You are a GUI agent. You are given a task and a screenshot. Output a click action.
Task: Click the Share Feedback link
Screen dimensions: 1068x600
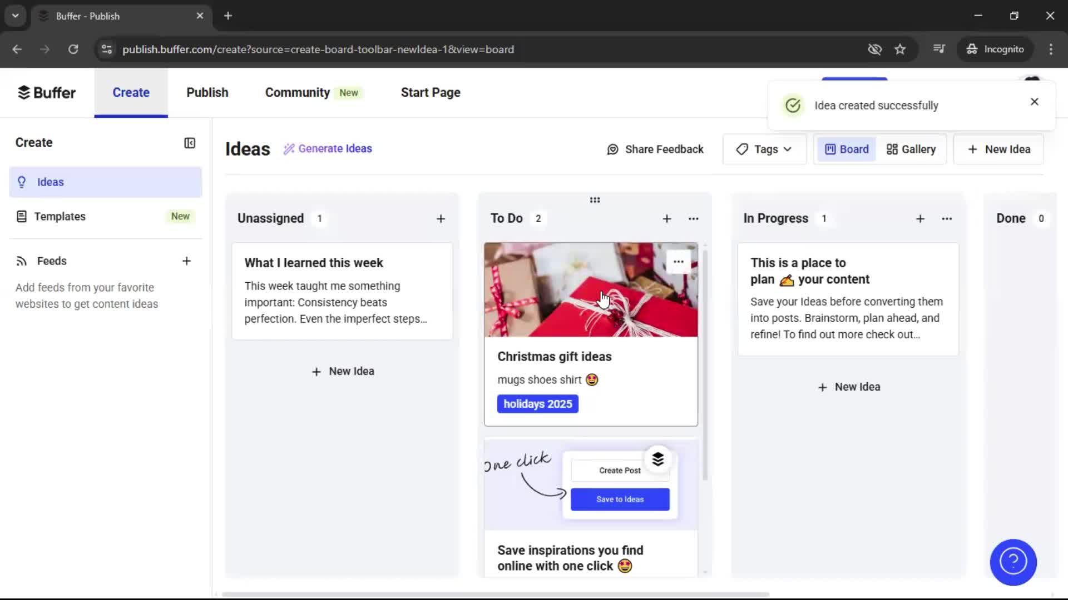coord(655,149)
